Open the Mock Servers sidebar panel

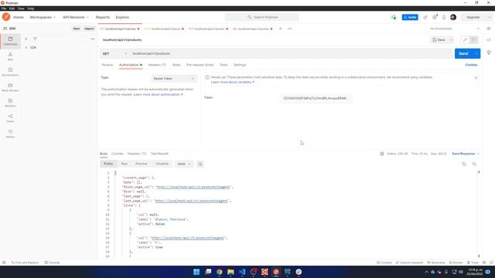point(10,87)
